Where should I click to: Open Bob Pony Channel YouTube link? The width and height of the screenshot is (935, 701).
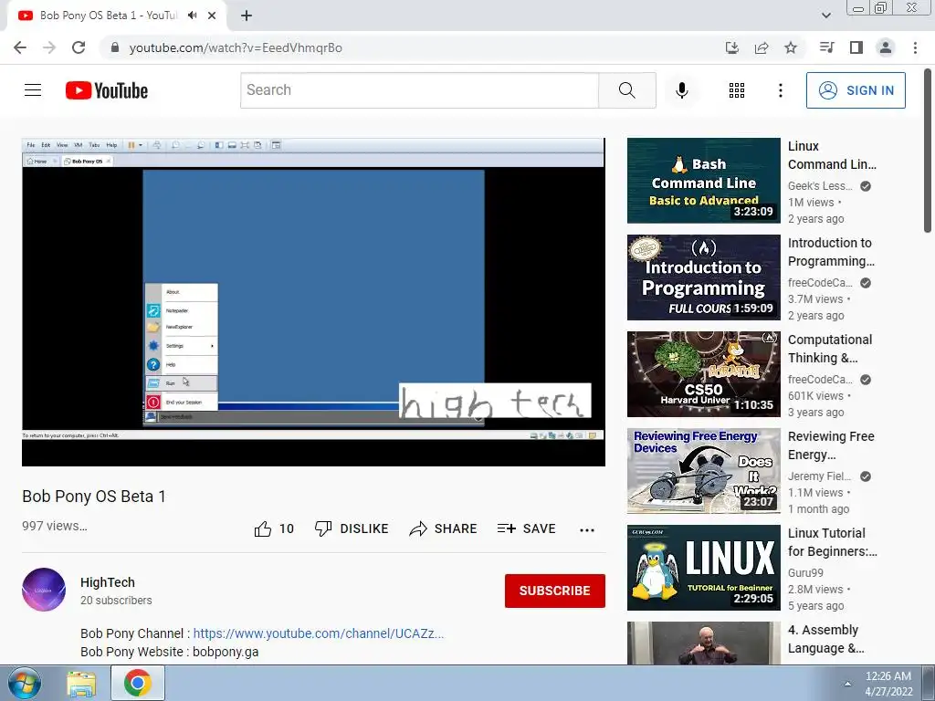(x=319, y=633)
